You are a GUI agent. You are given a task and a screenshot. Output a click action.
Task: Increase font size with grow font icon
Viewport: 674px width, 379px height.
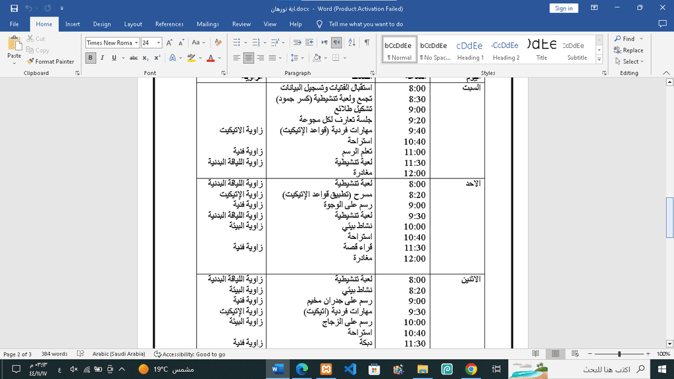point(169,43)
